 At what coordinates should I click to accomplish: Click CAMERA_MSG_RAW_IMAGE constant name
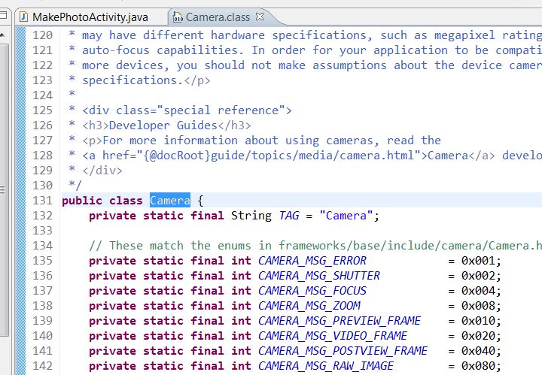(x=326, y=366)
